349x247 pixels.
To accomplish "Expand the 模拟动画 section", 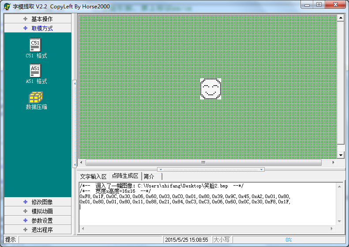I will click(x=38, y=211).
